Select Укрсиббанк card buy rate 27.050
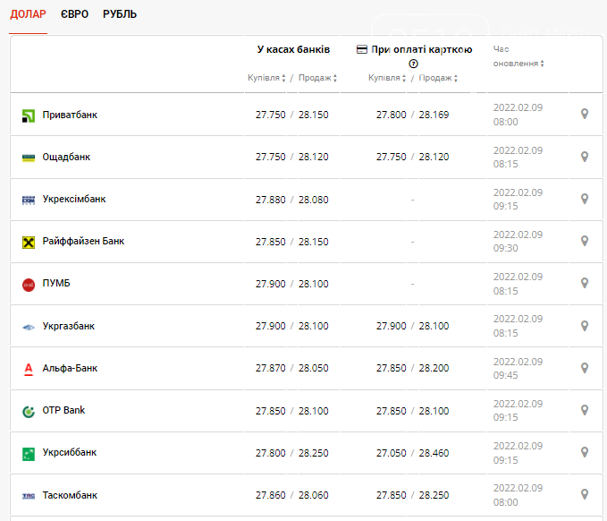 point(391,453)
